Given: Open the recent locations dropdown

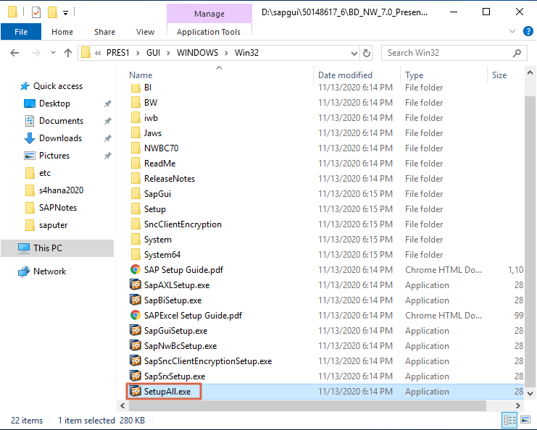Looking at the screenshot, I should (x=53, y=53).
